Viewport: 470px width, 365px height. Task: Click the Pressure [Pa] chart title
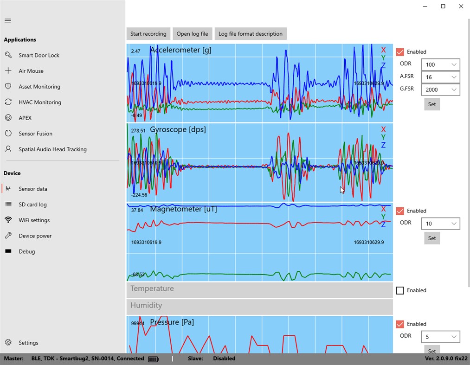click(172, 322)
